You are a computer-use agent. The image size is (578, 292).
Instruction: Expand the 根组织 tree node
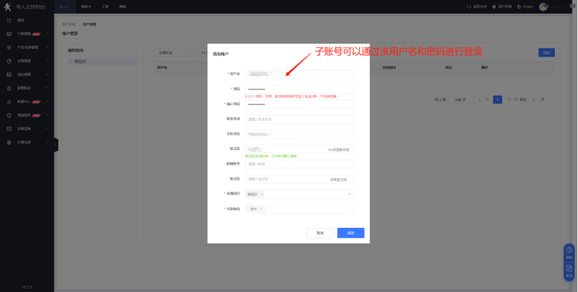click(x=71, y=61)
